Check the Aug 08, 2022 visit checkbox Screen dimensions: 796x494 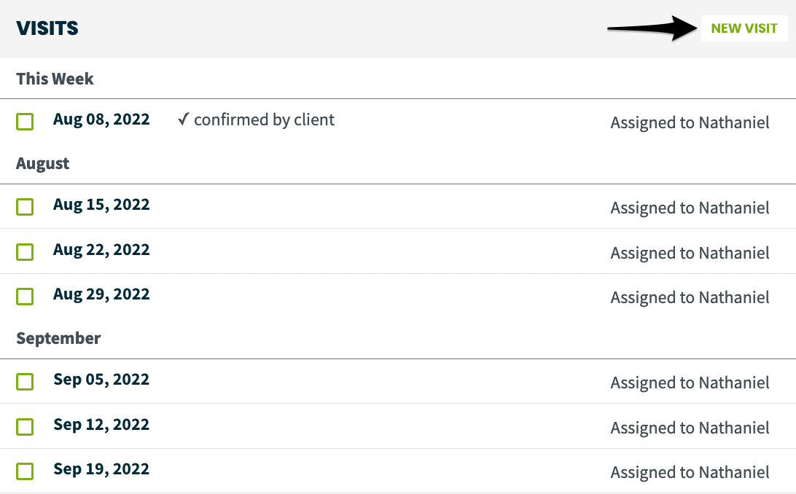tap(25, 122)
